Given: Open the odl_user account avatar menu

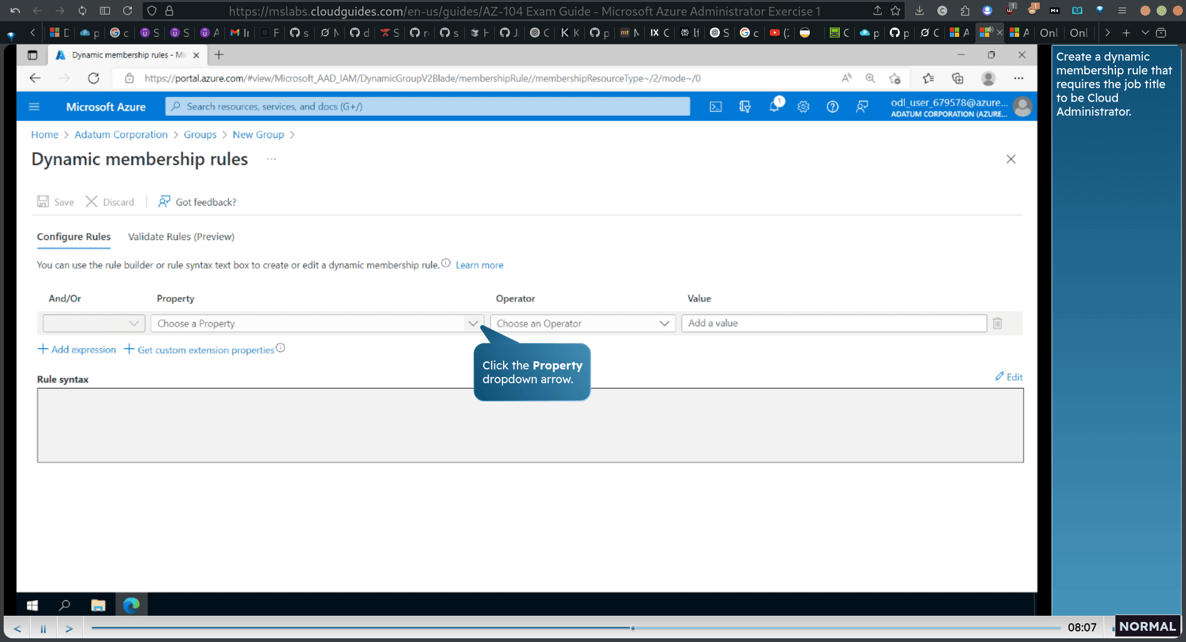Looking at the screenshot, I should coord(1023,107).
